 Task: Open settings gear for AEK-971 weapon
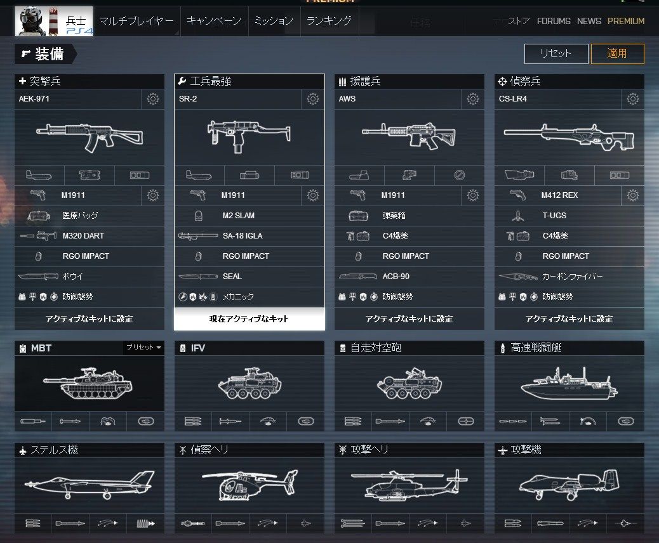[x=152, y=99]
